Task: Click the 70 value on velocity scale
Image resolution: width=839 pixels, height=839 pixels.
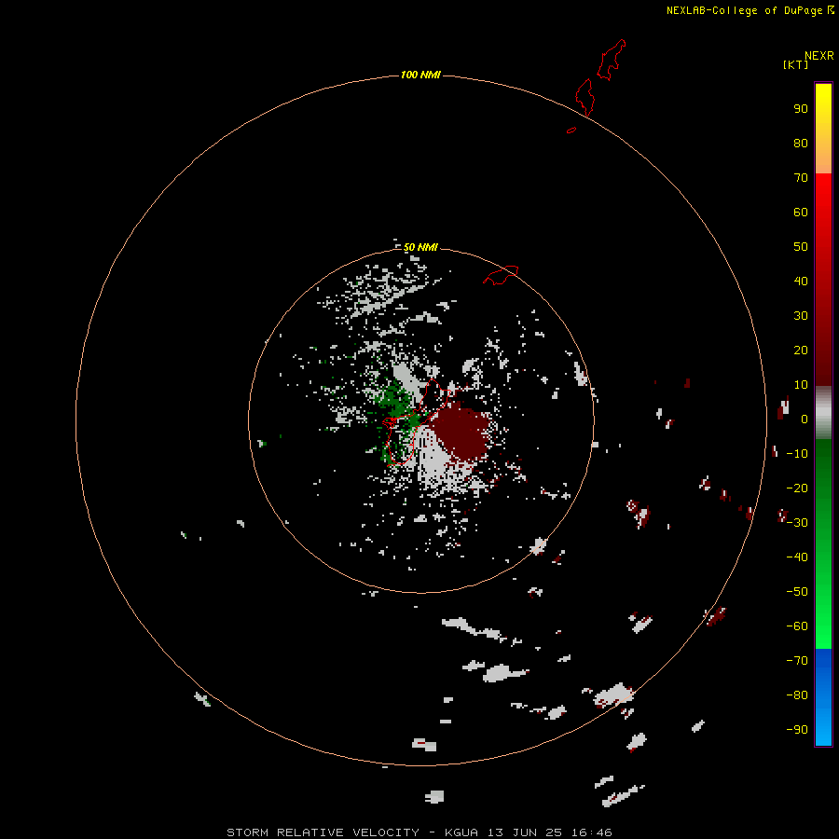Action: [801, 178]
